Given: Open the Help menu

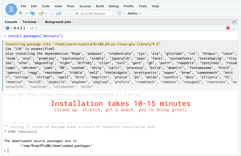Looking at the screenshot, I should pyautogui.click(x=155, y=6).
